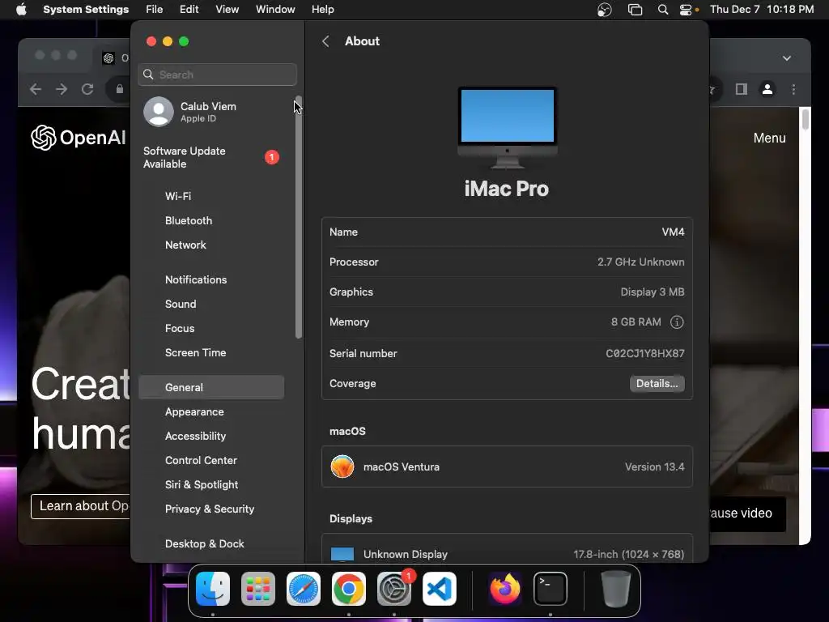Click the Unknown Display monitor icon

tap(342, 554)
